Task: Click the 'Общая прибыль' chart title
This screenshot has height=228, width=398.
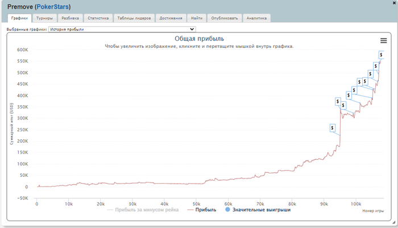Action: tap(199, 39)
